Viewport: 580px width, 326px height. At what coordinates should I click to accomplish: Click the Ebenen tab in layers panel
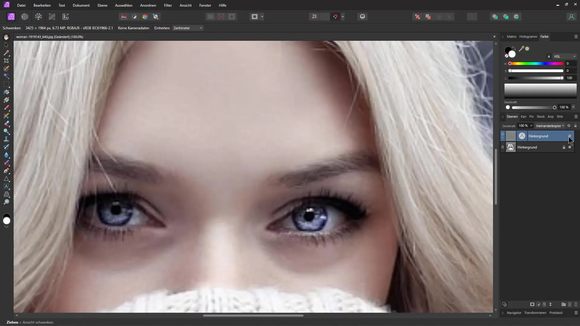512,116
